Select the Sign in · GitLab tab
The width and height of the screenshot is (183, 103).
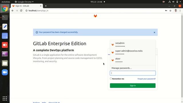tap(27, 6)
